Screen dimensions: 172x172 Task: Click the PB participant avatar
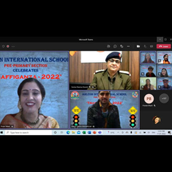(149, 99)
